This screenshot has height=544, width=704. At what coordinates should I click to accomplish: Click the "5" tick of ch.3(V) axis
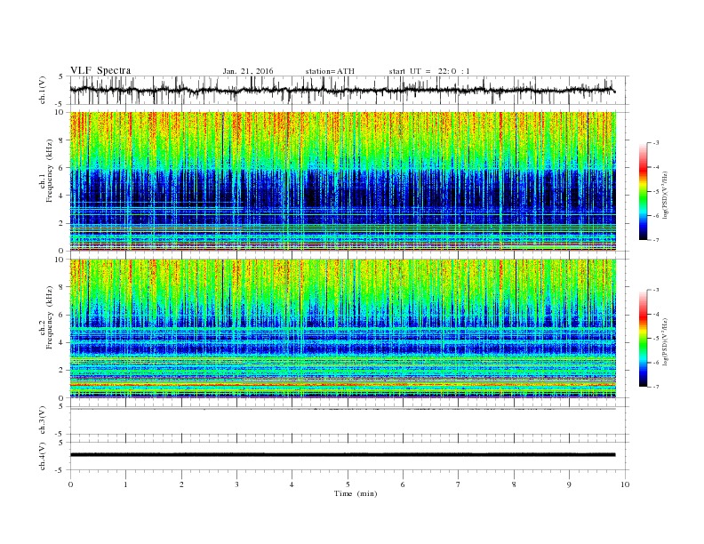pos(61,406)
